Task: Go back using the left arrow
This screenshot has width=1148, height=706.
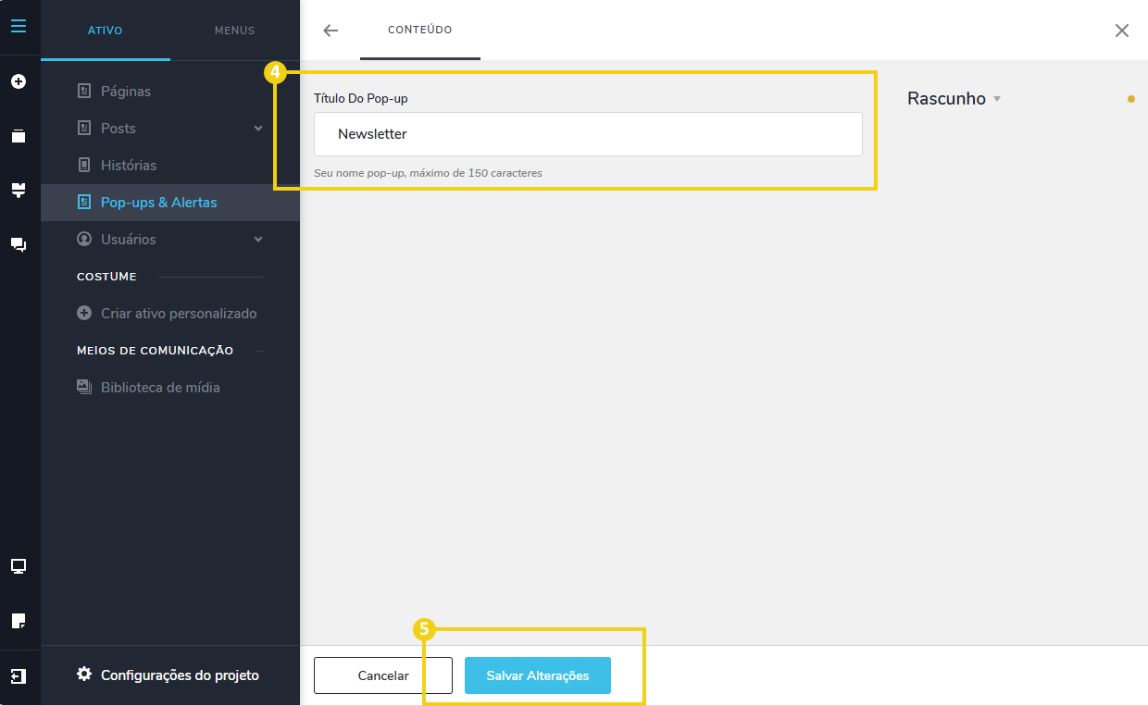Action: pos(331,31)
